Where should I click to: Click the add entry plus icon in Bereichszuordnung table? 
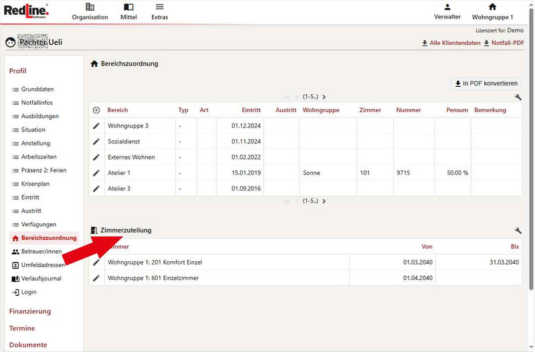click(96, 110)
